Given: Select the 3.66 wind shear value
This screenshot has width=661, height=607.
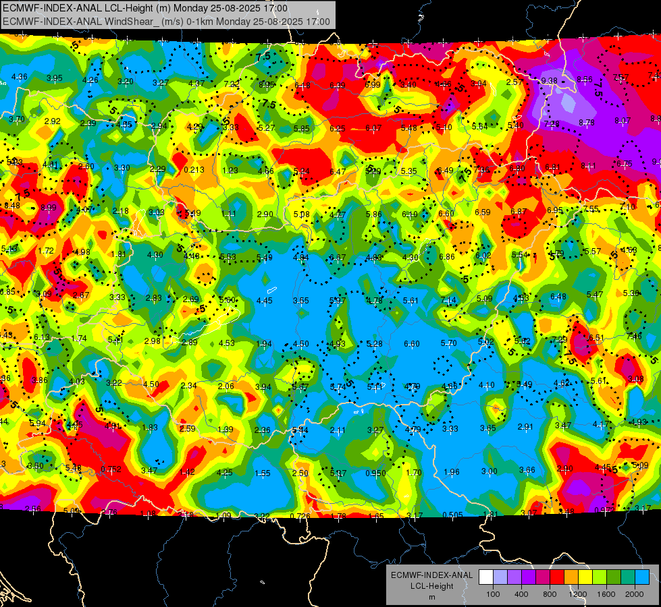Looking at the screenshot, I should tap(527, 469).
